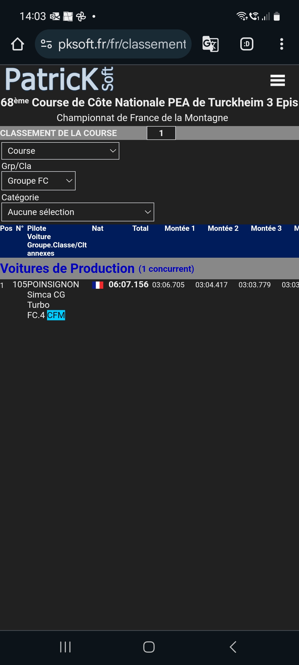Open Android recent apps button
299x665 pixels.
coord(65,647)
